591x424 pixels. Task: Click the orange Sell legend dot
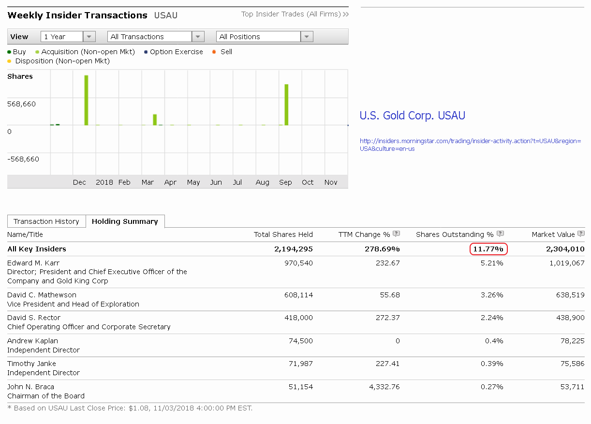[214, 52]
